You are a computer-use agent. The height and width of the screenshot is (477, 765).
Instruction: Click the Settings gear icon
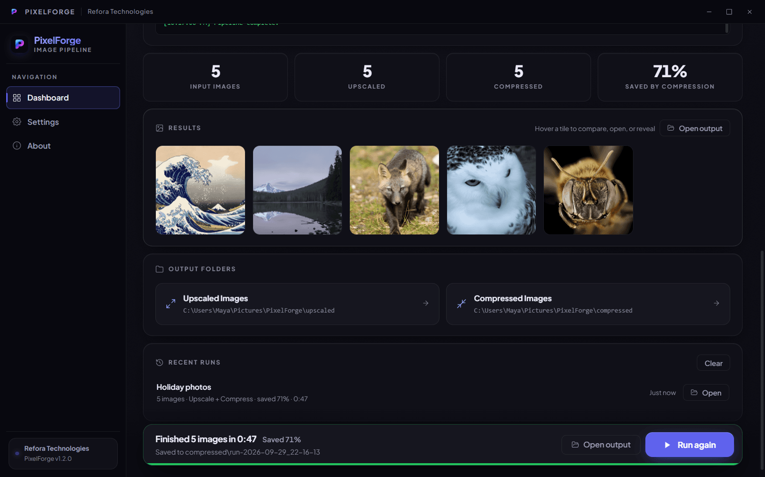click(17, 122)
